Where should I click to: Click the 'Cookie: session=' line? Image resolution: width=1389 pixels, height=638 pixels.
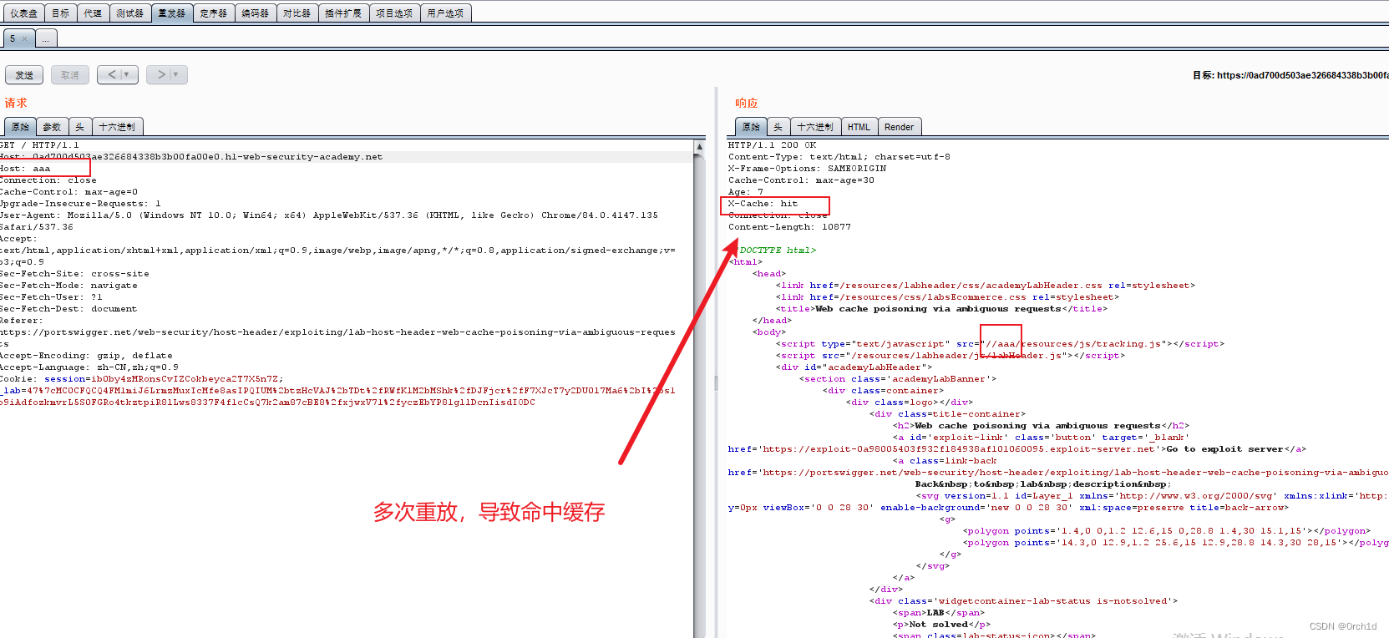(142, 379)
